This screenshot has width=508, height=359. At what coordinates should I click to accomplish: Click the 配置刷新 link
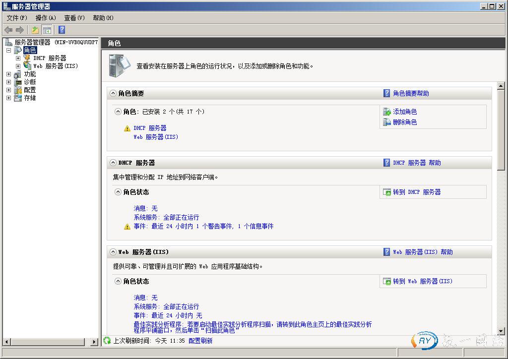[200, 341]
